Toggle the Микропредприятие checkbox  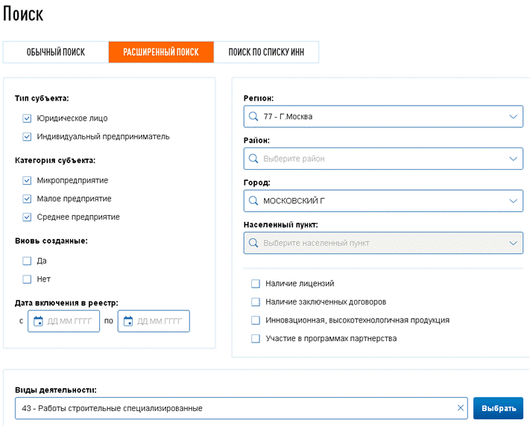(27, 181)
